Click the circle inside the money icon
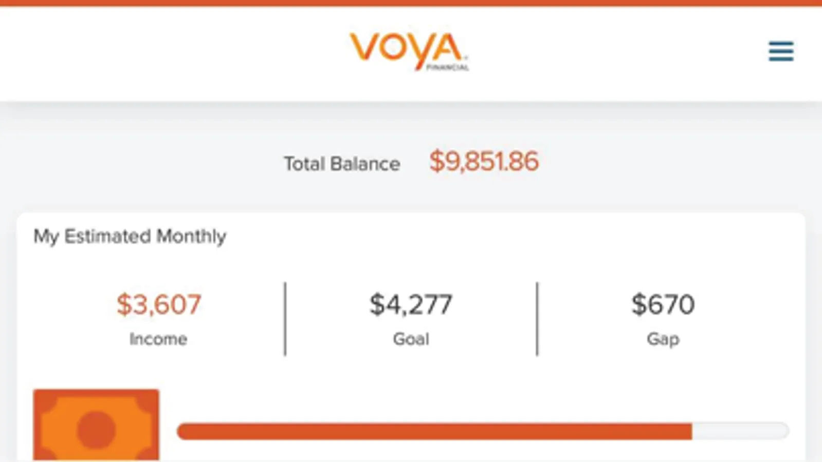The height and width of the screenshot is (462, 822). point(96,430)
